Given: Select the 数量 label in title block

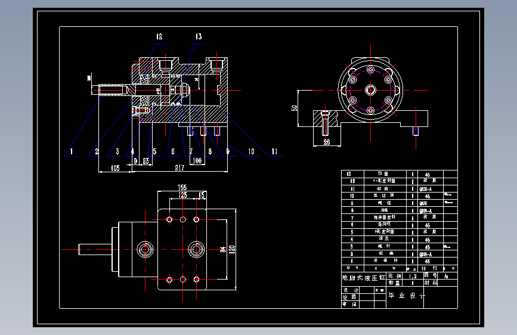Looking at the screenshot, I should (x=394, y=283).
